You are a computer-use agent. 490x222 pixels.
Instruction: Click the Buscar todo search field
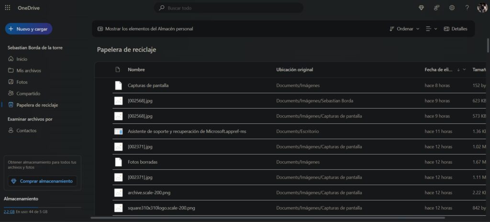[x=229, y=8]
